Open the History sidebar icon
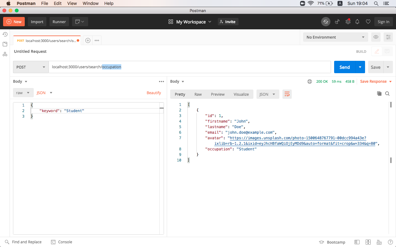The width and height of the screenshot is (396, 247). click(5, 34)
